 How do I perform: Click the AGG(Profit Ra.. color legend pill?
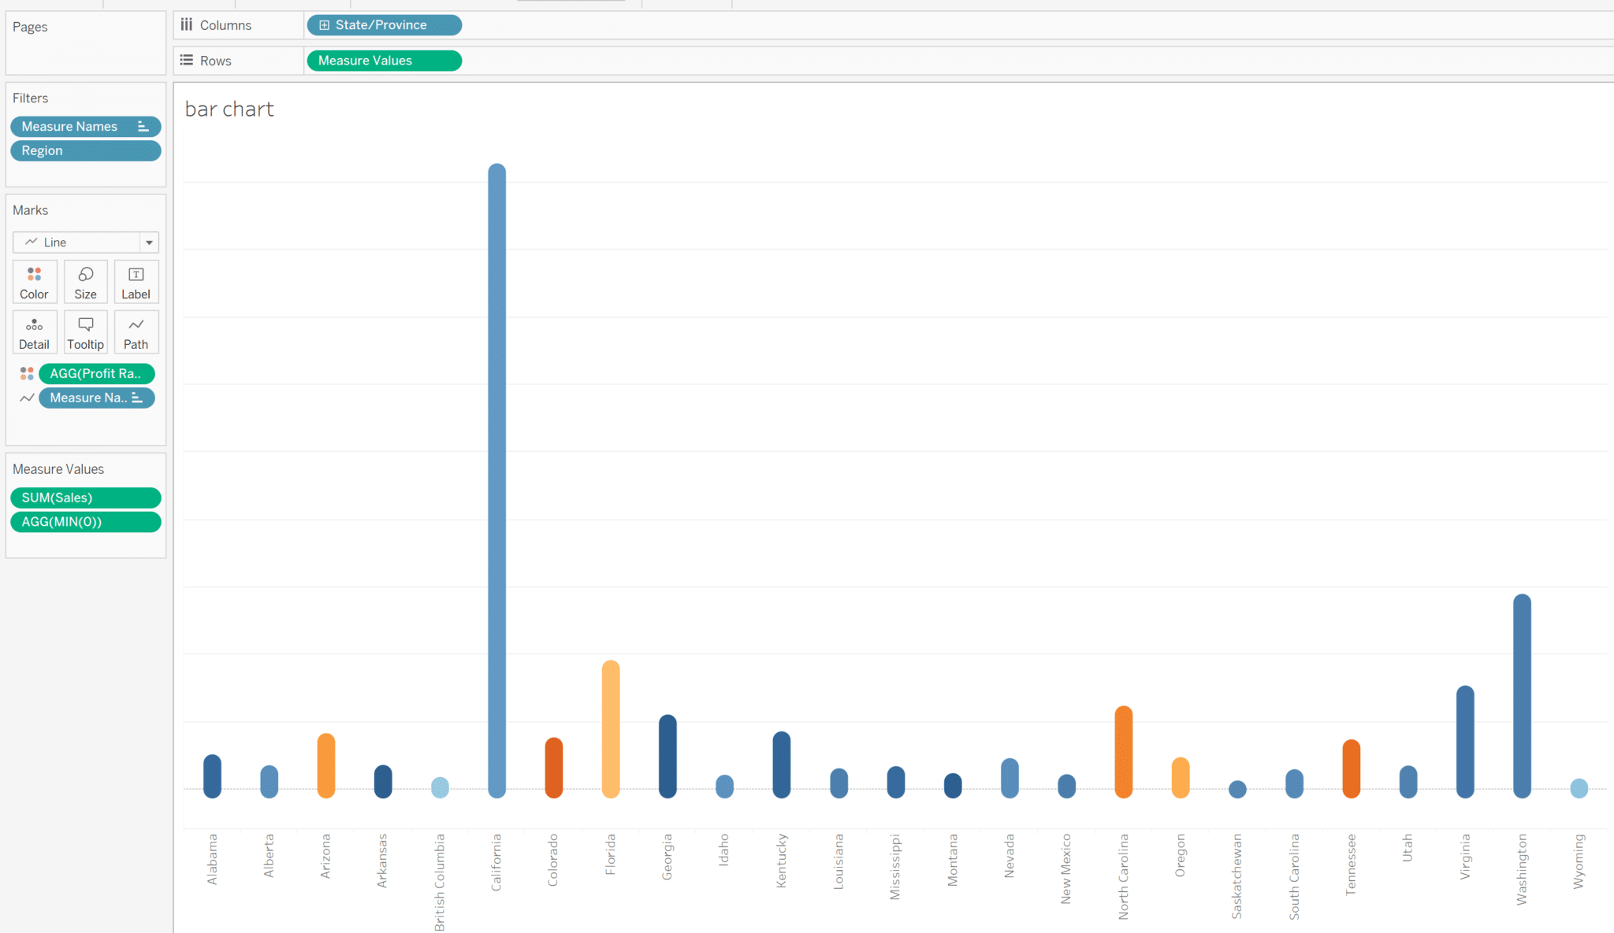[96, 373]
